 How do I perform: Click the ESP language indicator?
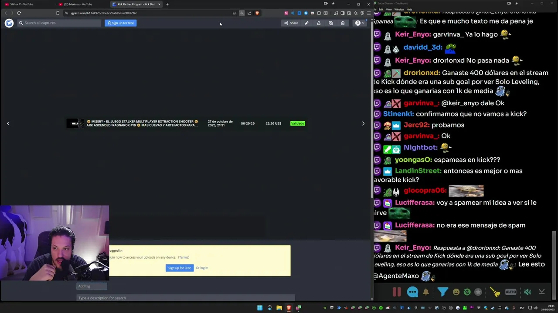522,308
